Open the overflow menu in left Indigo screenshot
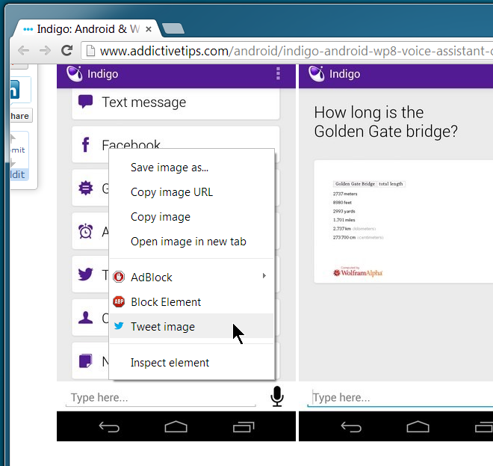 (278, 74)
